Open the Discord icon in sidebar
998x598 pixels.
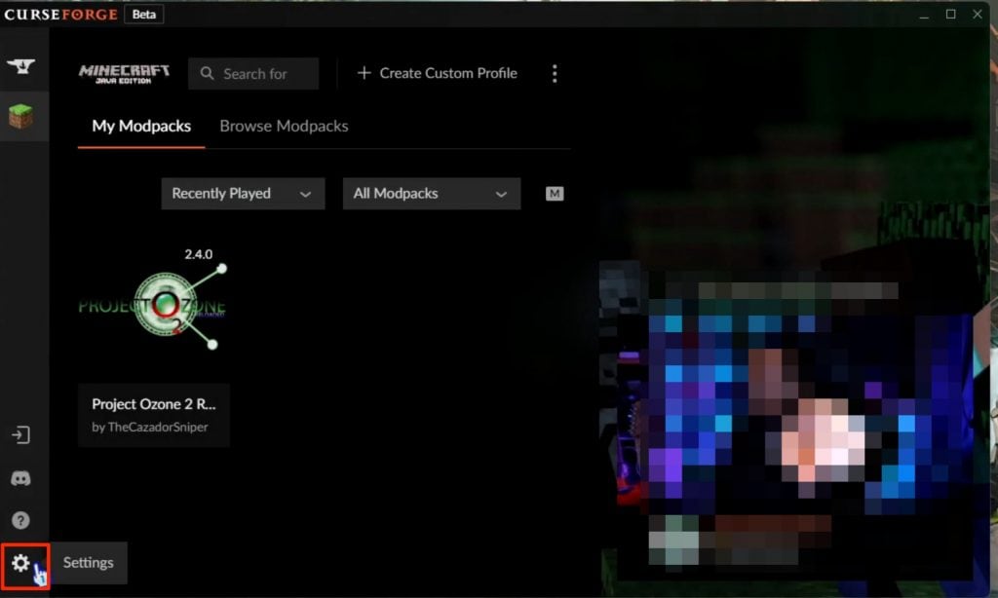[21, 478]
